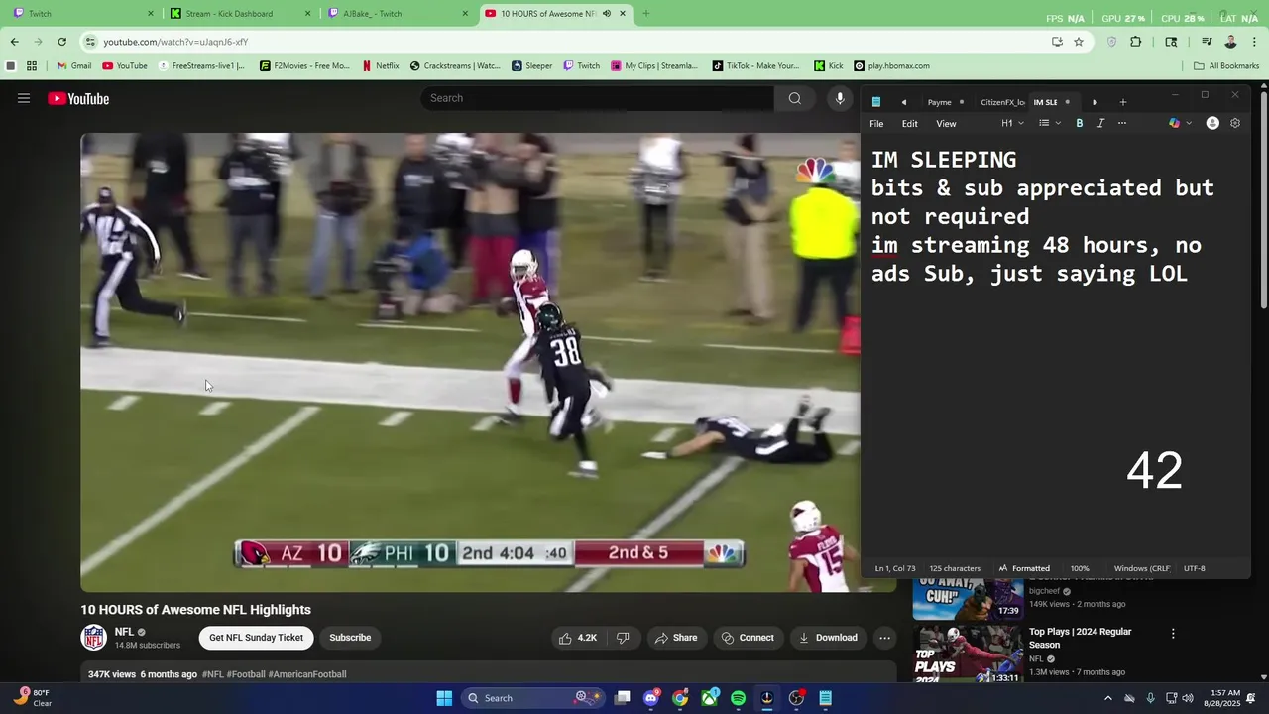Viewport: 1269px width, 714px height.
Task: Open Top Plays 2024 Regular Season thumbnail
Action: pyautogui.click(x=968, y=654)
